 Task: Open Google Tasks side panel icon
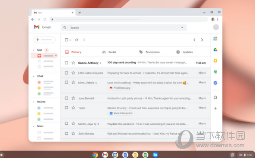pyautogui.click(x=215, y=83)
